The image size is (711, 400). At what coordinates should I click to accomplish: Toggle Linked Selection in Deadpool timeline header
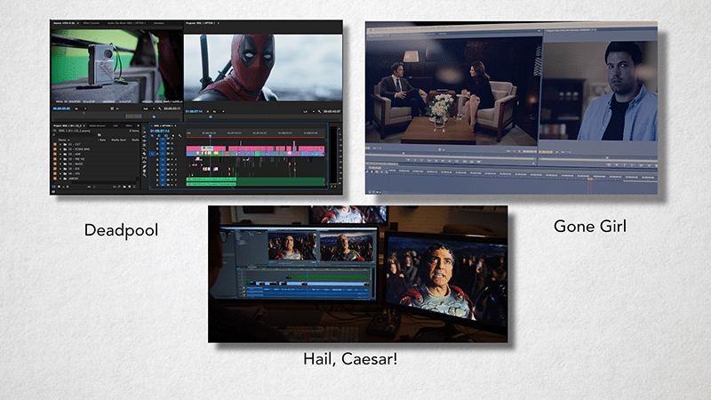coord(166,136)
